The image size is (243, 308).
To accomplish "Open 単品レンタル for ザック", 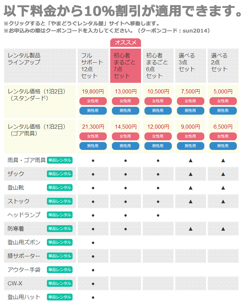I will click(60, 174).
